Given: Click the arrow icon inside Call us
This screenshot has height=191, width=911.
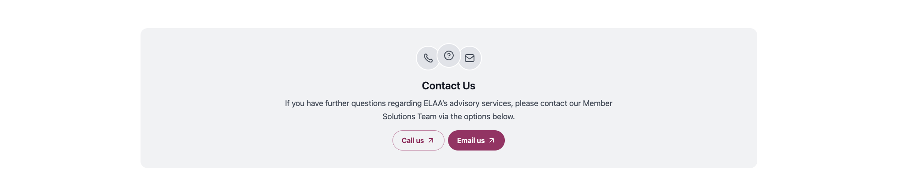Looking at the screenshot, I should pos(431,140).
